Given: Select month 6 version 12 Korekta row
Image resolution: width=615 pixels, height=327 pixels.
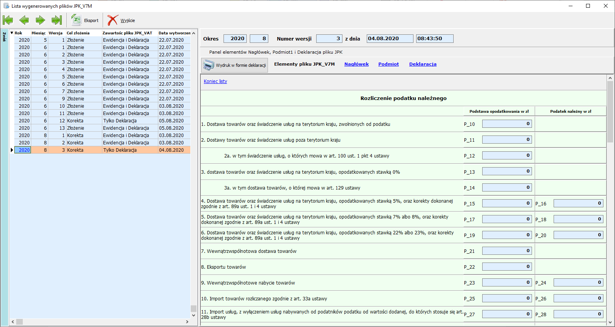Looking at the screenshot, I should tap(102, 121).
